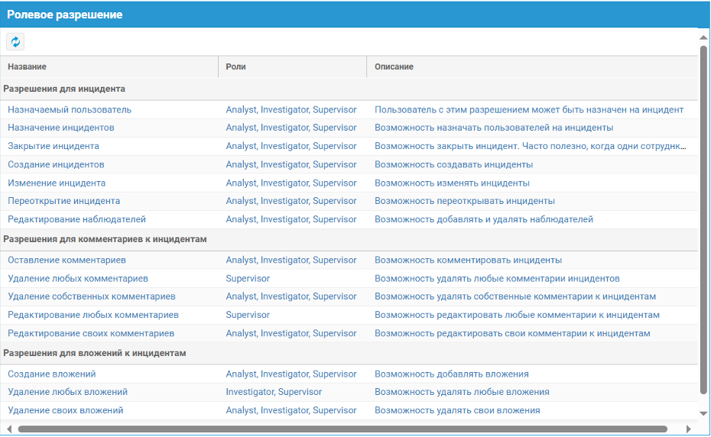711x437 pixels.
Task: Sort by the Роли column header
Action: point(235,67)
